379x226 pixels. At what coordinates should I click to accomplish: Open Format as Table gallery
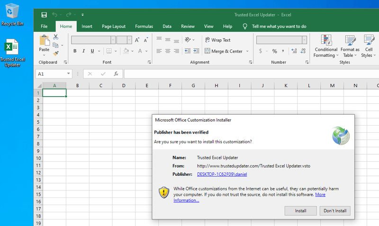(x=350, y=46)
